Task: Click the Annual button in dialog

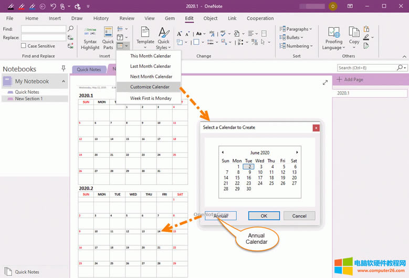Action: point(221,216)
